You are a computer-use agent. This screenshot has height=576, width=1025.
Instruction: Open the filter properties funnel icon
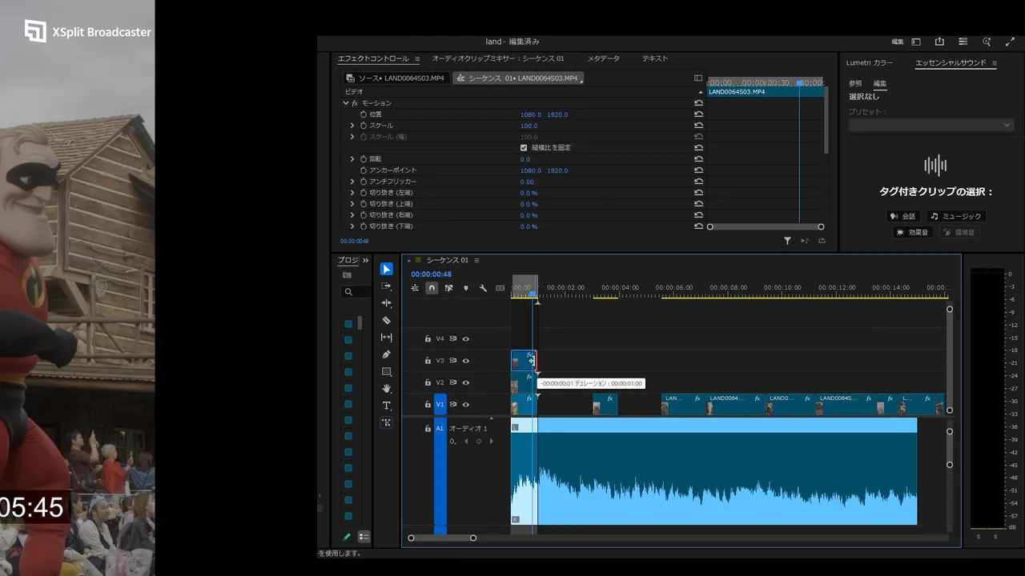pyautogui.click(x=787, y=241)
